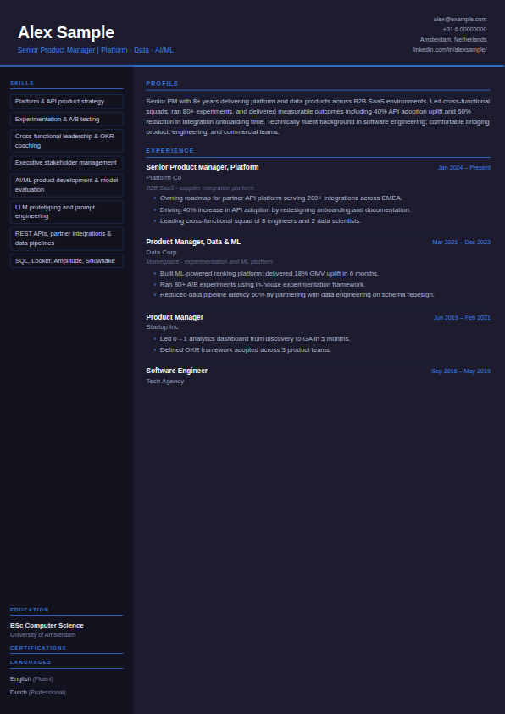Open the linkedin.com/in/alexsample/ link
Screen dimensions: 505x714
point(449,50)
